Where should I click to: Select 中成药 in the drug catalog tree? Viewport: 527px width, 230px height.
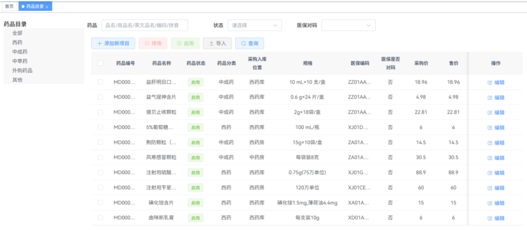tap(20, 52)
